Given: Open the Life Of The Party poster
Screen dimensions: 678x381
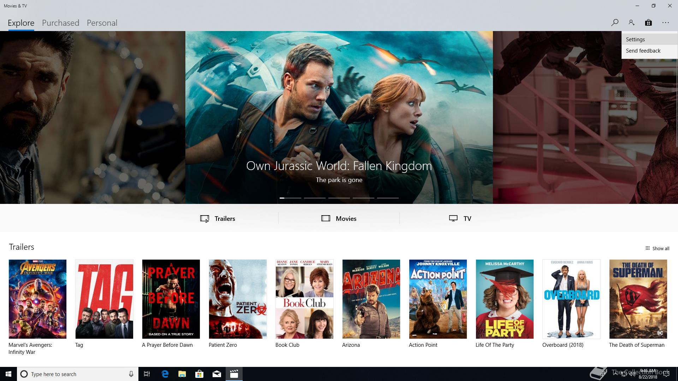Looking at the screenshot, I should point(505,299).
